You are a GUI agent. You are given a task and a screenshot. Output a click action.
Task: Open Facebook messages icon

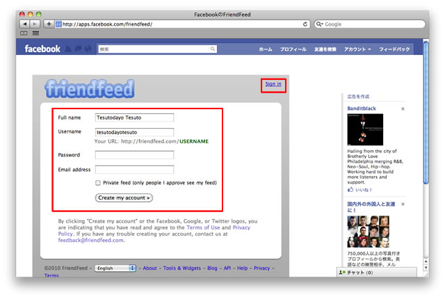click(78, 49)
